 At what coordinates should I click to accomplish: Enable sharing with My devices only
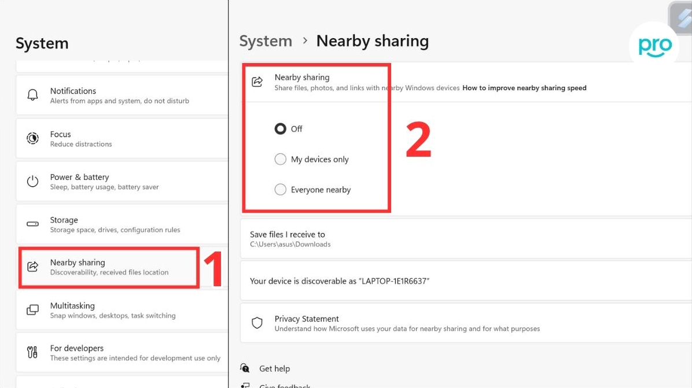coord(280,158)
